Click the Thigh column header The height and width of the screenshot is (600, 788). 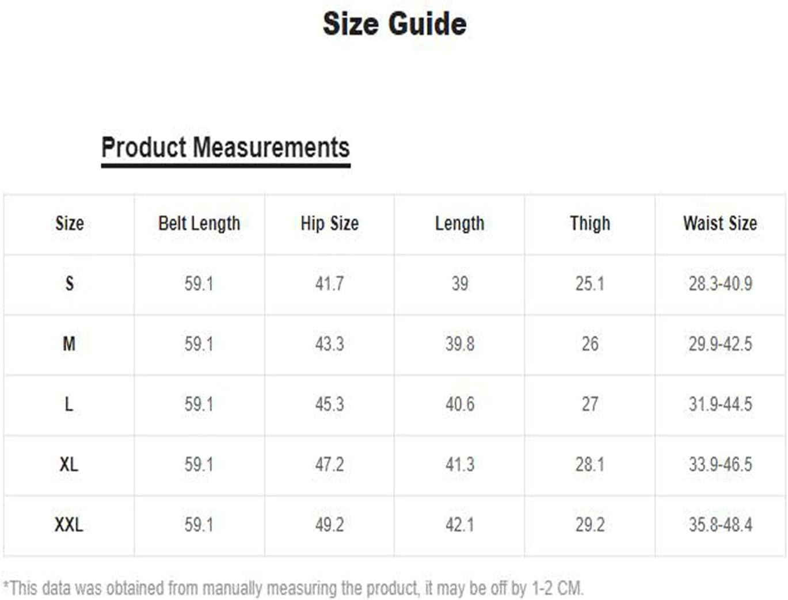[590, 223]
